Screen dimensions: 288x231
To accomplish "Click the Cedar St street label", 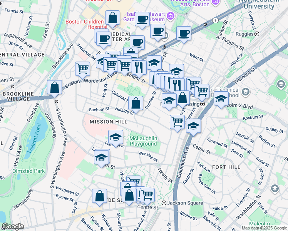I will point(202,149).
